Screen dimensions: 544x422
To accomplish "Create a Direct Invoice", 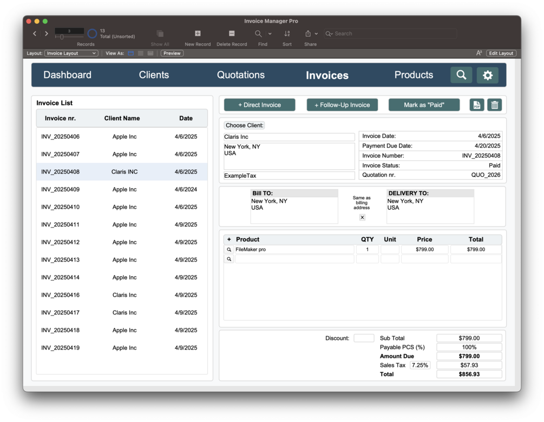I will [x=259, y=105].
